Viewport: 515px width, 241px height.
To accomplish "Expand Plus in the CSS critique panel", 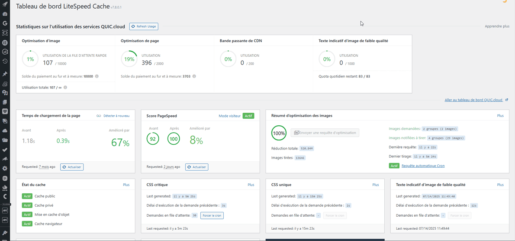I will pyautogui.click(x=251, y=185).
